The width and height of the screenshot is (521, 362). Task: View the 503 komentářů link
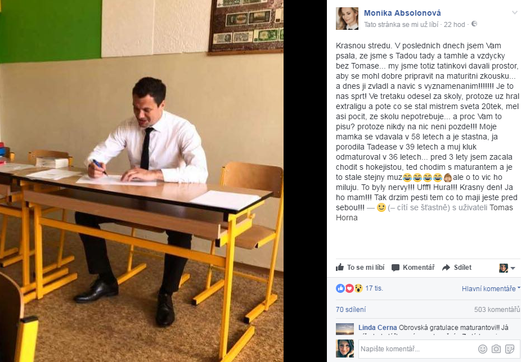pyautogui.click(x=497, y=310)
